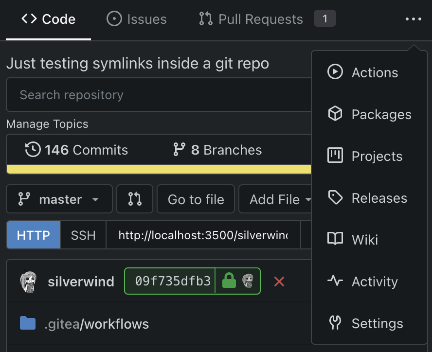Expand the master branch dropdown

coord(59,199)
